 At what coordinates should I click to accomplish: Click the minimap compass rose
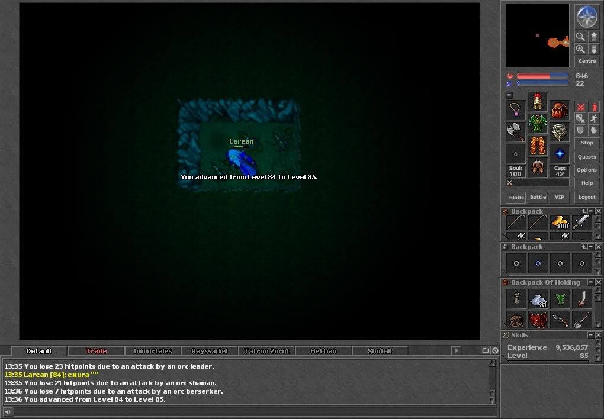[x=587, y=17]
